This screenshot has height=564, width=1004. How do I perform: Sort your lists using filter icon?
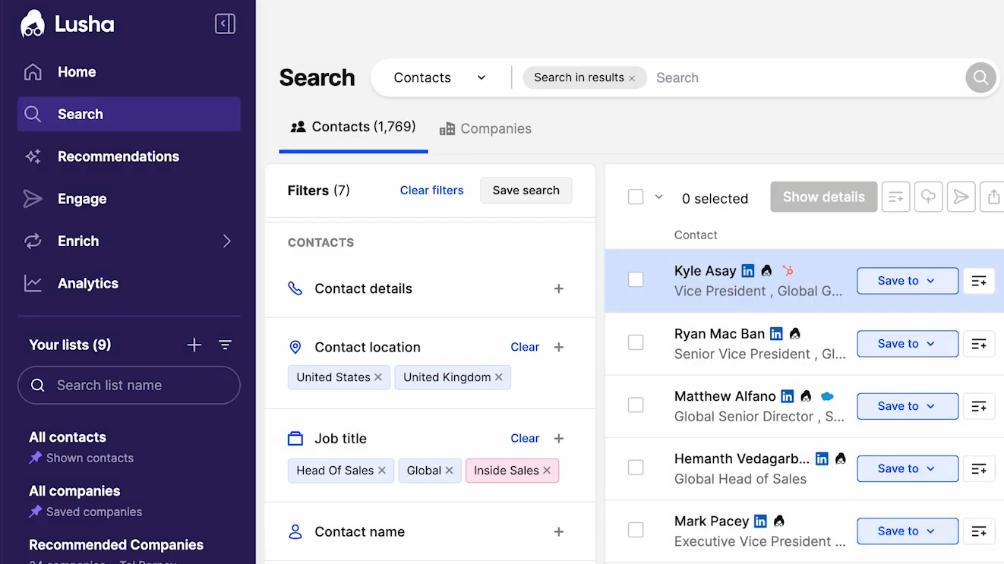226,345
